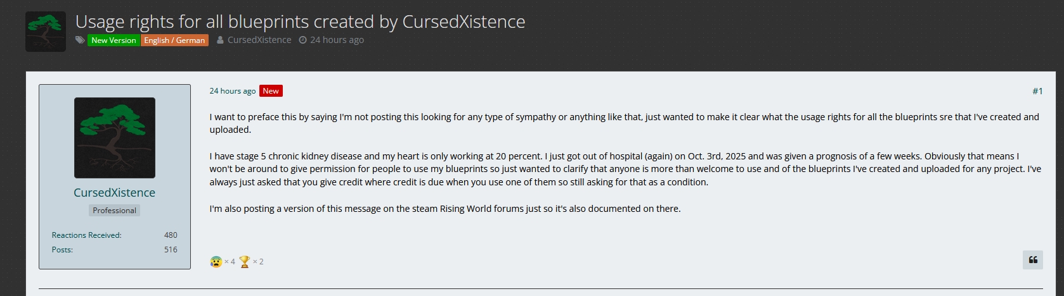This screenshot has width=1064, height=296.
Task: Click the trophy reaction icon
Action: click(x=245, y=261)
